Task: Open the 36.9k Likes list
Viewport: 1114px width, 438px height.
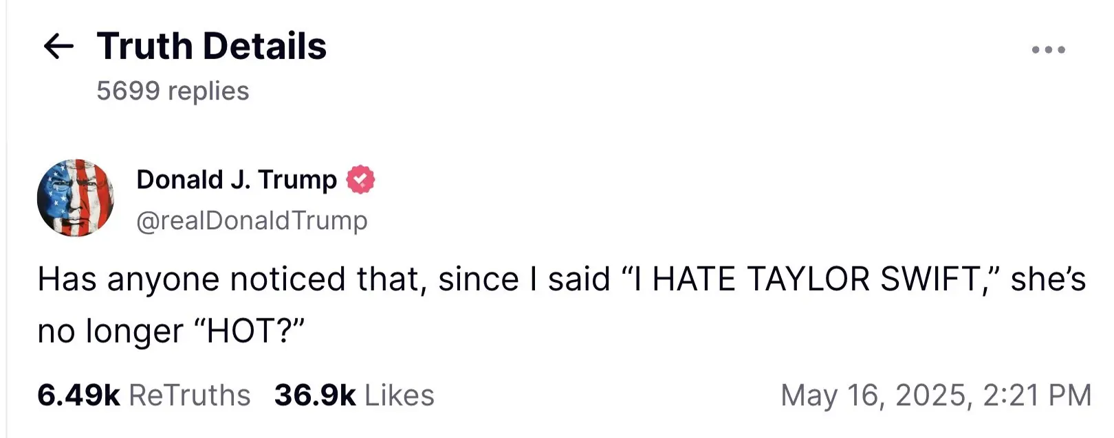Action: (x=353, y=394)
